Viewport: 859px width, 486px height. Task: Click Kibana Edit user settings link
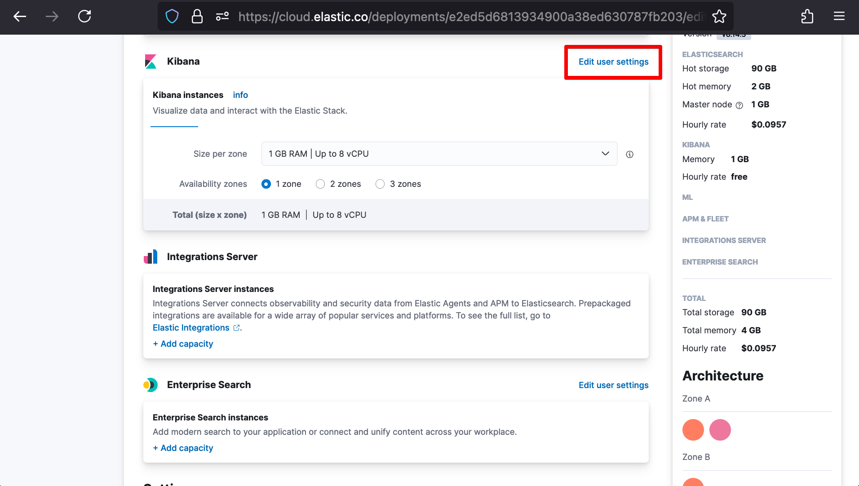pos(613,62)
